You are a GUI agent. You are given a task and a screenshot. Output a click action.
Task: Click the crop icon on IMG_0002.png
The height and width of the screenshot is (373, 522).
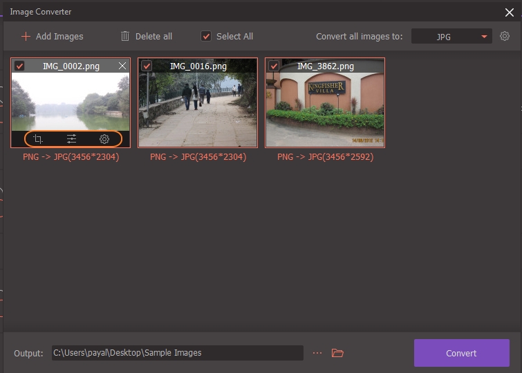tap(38, 139)
